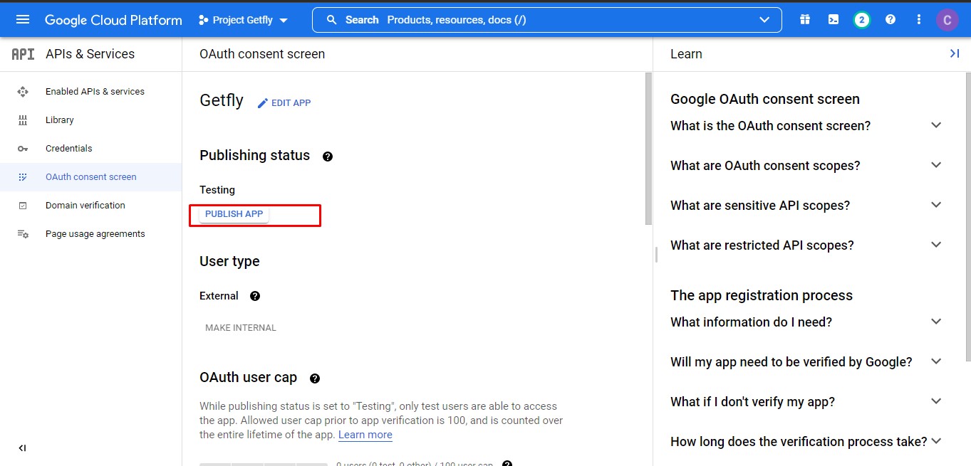The height and width of the screenshot is (466, 971).
Task: Click the user account avatar
Action: (x=947, y=20)
